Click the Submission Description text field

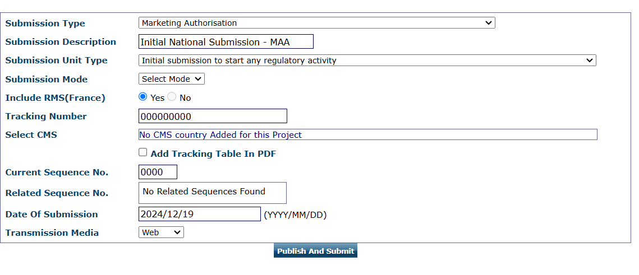(x=226, y=42)
